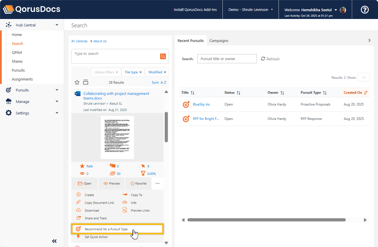Collapse sidebar with double chevron icon
This screenshot has width=378, height=247.
(x=54, y=241)
